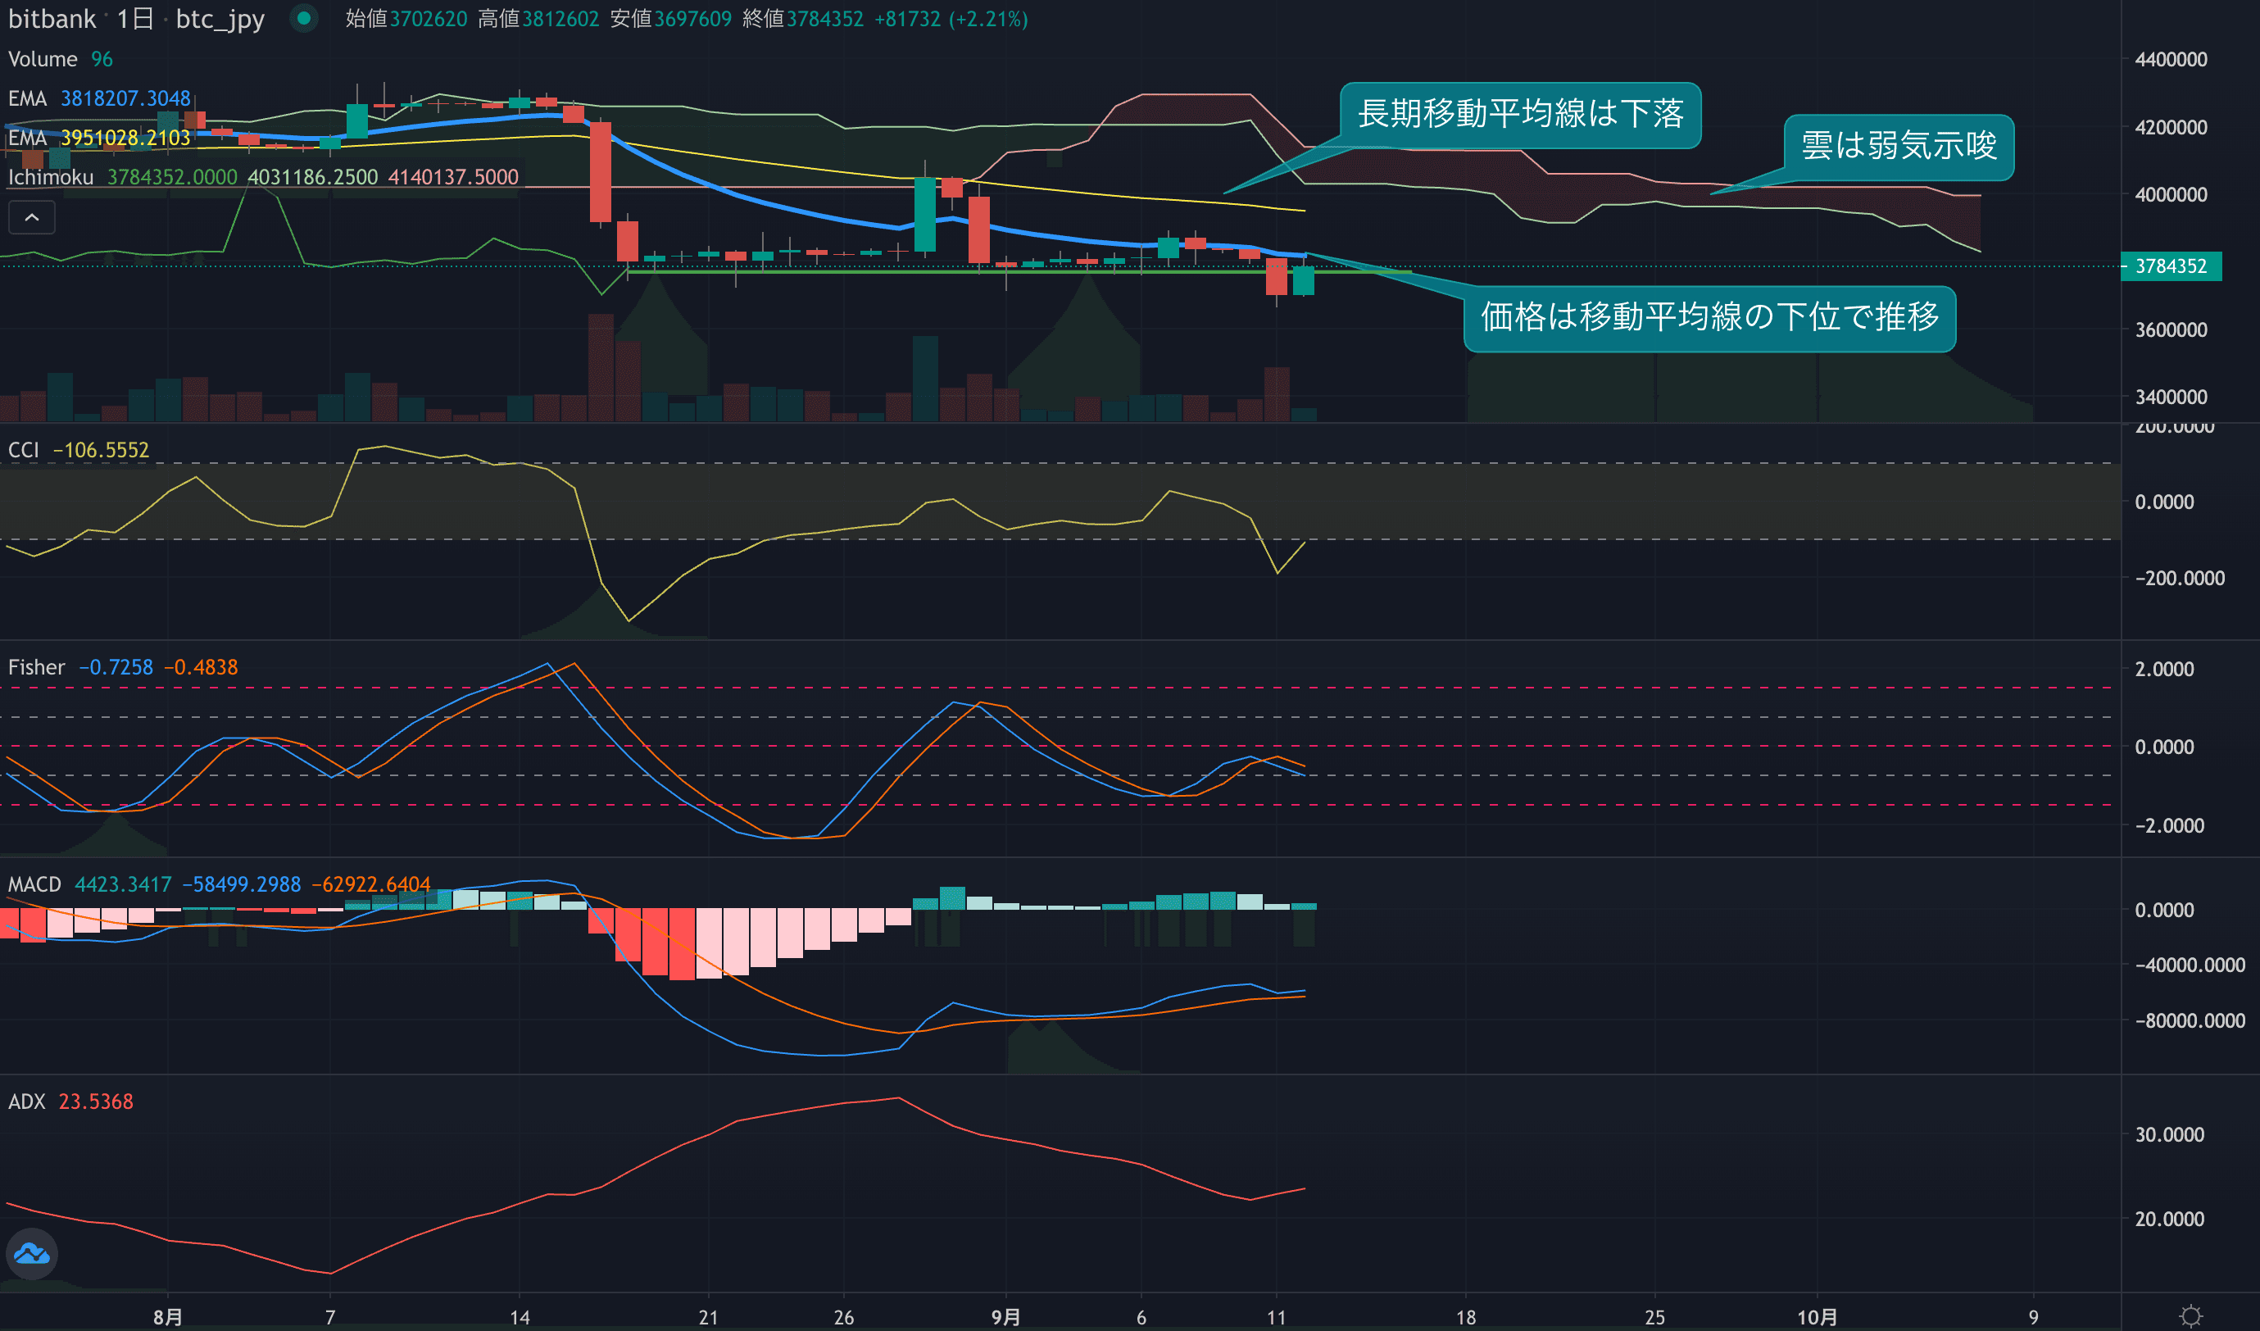Click the green market status dot
2260x1331 pixels.
(x=304, y=18)
